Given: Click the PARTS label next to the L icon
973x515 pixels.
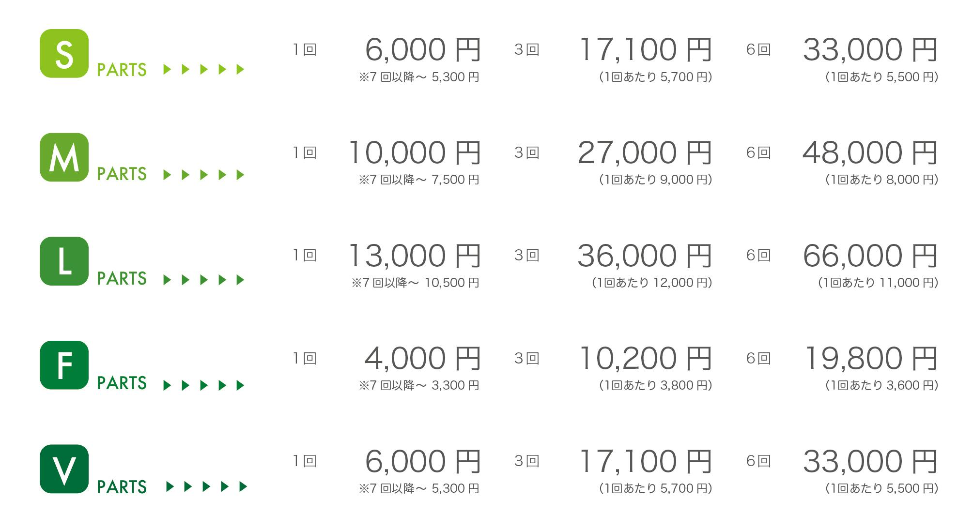Looking at the screenshot, I should pyautogui.click(x=122, y=279).
